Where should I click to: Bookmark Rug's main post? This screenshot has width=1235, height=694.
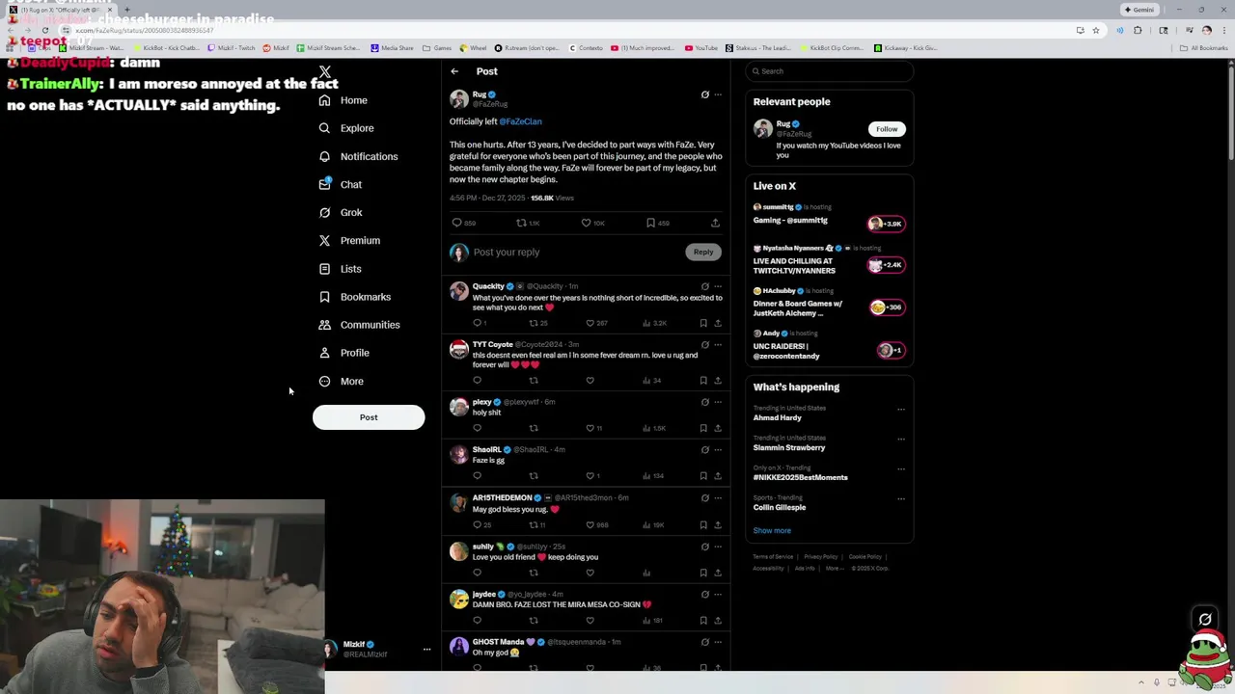pyautogui.click(x=650, y=223)
